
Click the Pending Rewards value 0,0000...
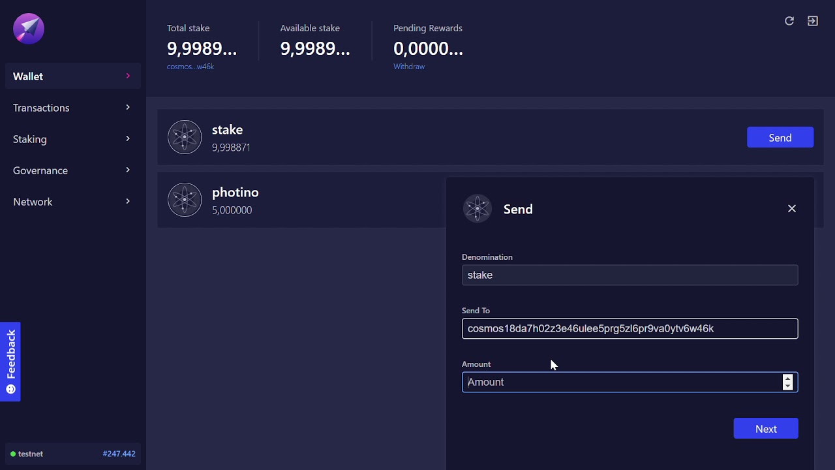pyautogui.click(x=428, y=48)
